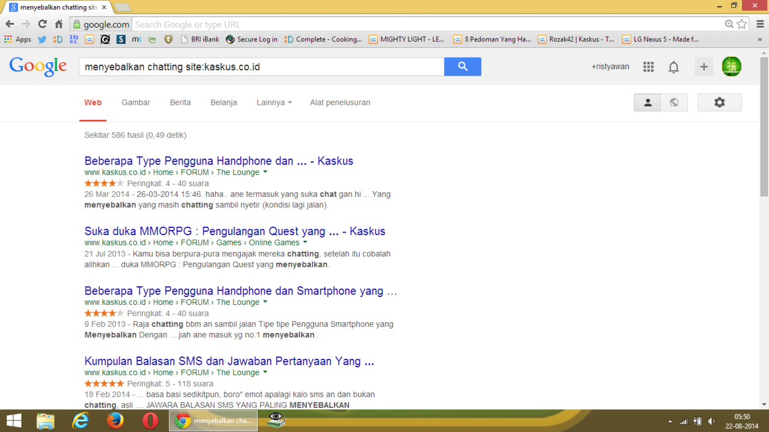
Task: Click the Google+ share plus button
Action: tap(704, 67)
